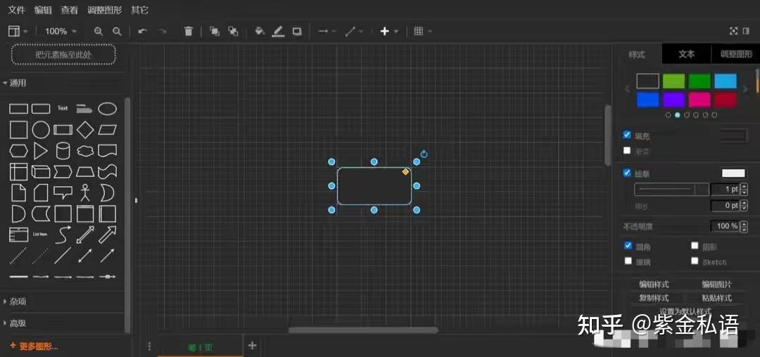Insert ellipse shape from palette
Image resolution: width=760 pixels, height=357 pixels.
point(107,108)
